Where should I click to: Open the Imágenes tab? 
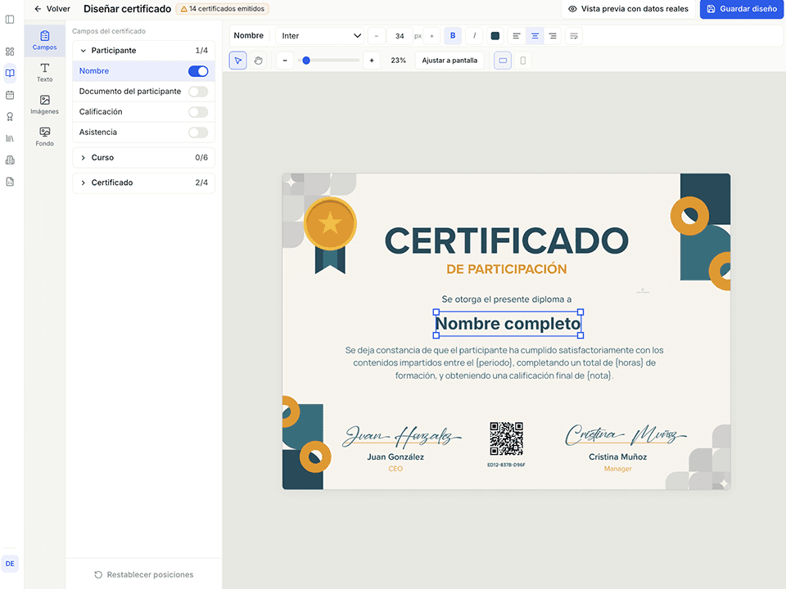click(x=44, y=105)
